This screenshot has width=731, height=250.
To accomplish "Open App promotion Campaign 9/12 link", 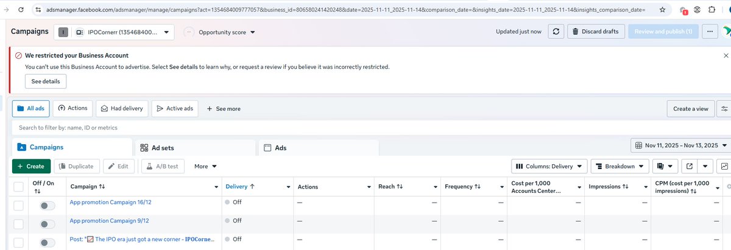I will [109, 221].
